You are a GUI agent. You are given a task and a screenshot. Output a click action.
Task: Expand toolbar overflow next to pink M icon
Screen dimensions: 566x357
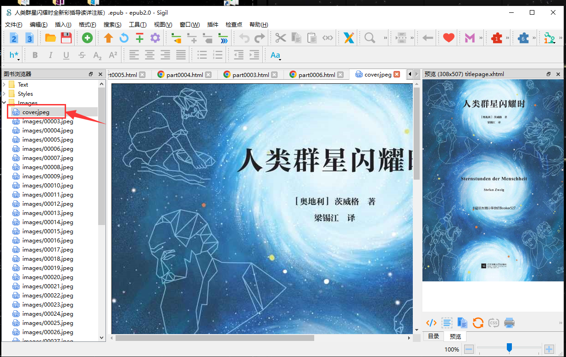tap(481, 38)
